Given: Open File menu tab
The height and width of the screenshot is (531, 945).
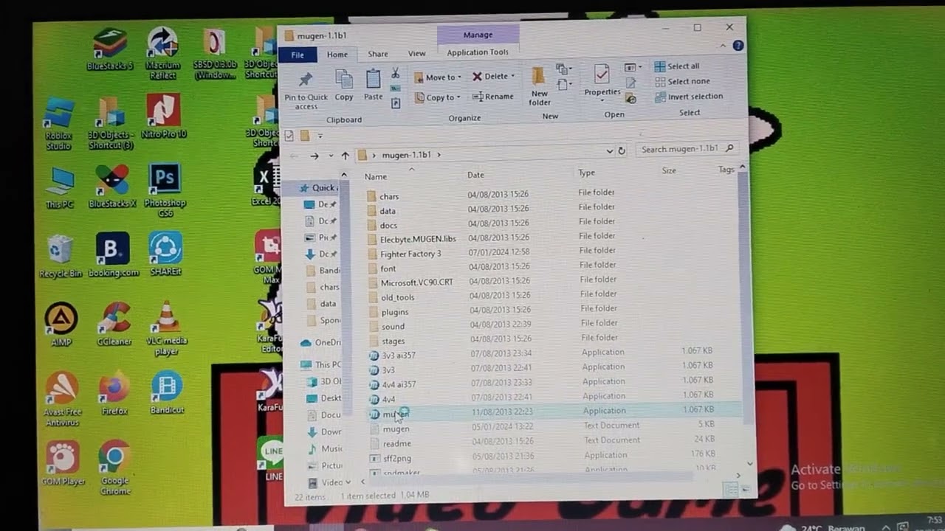Looking at the screenshot, I should 298,55.
